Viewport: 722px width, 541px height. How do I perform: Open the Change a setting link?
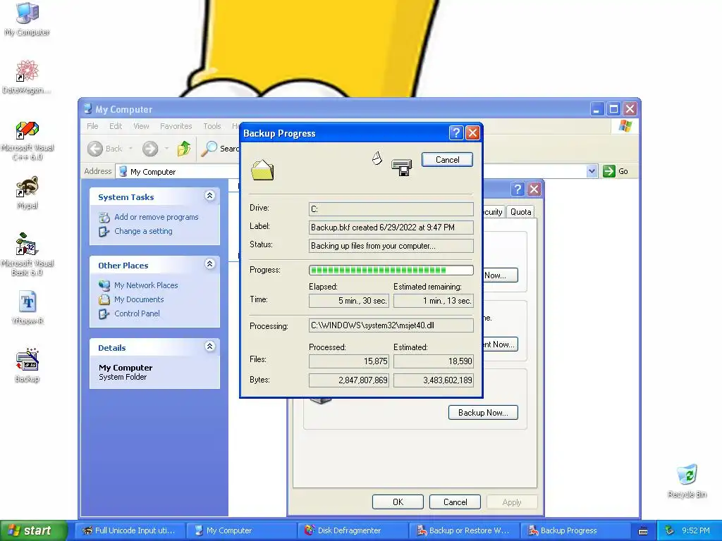pos(143,231)
